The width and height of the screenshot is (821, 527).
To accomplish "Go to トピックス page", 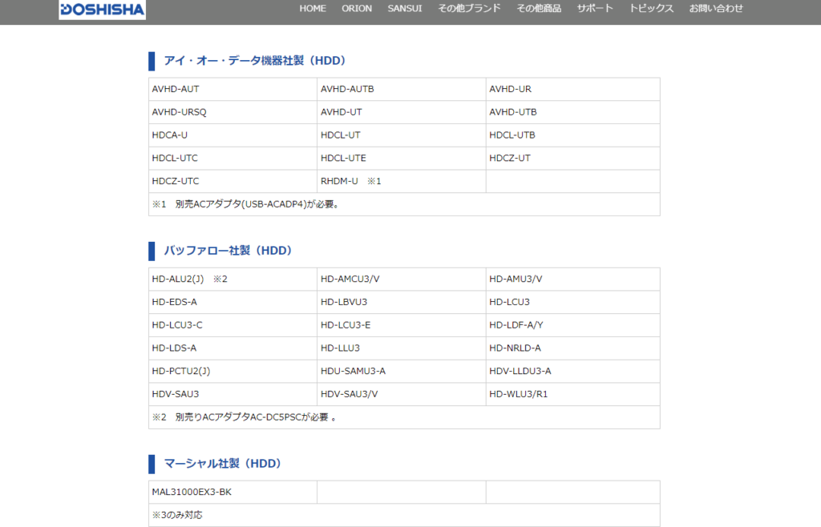I will [651, 8].
